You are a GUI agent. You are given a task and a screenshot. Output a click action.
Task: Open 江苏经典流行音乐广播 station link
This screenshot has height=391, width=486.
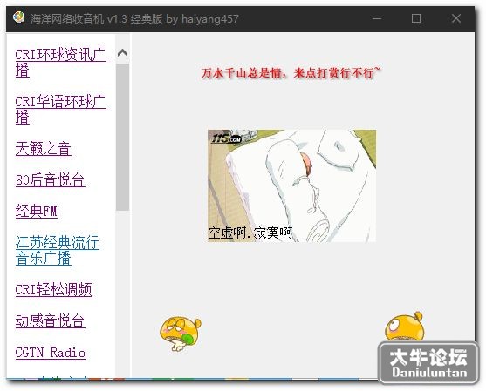(x=58, y=250)
